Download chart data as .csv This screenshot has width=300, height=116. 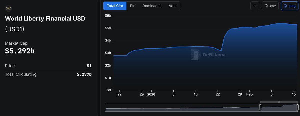click(x=270, y=6)
